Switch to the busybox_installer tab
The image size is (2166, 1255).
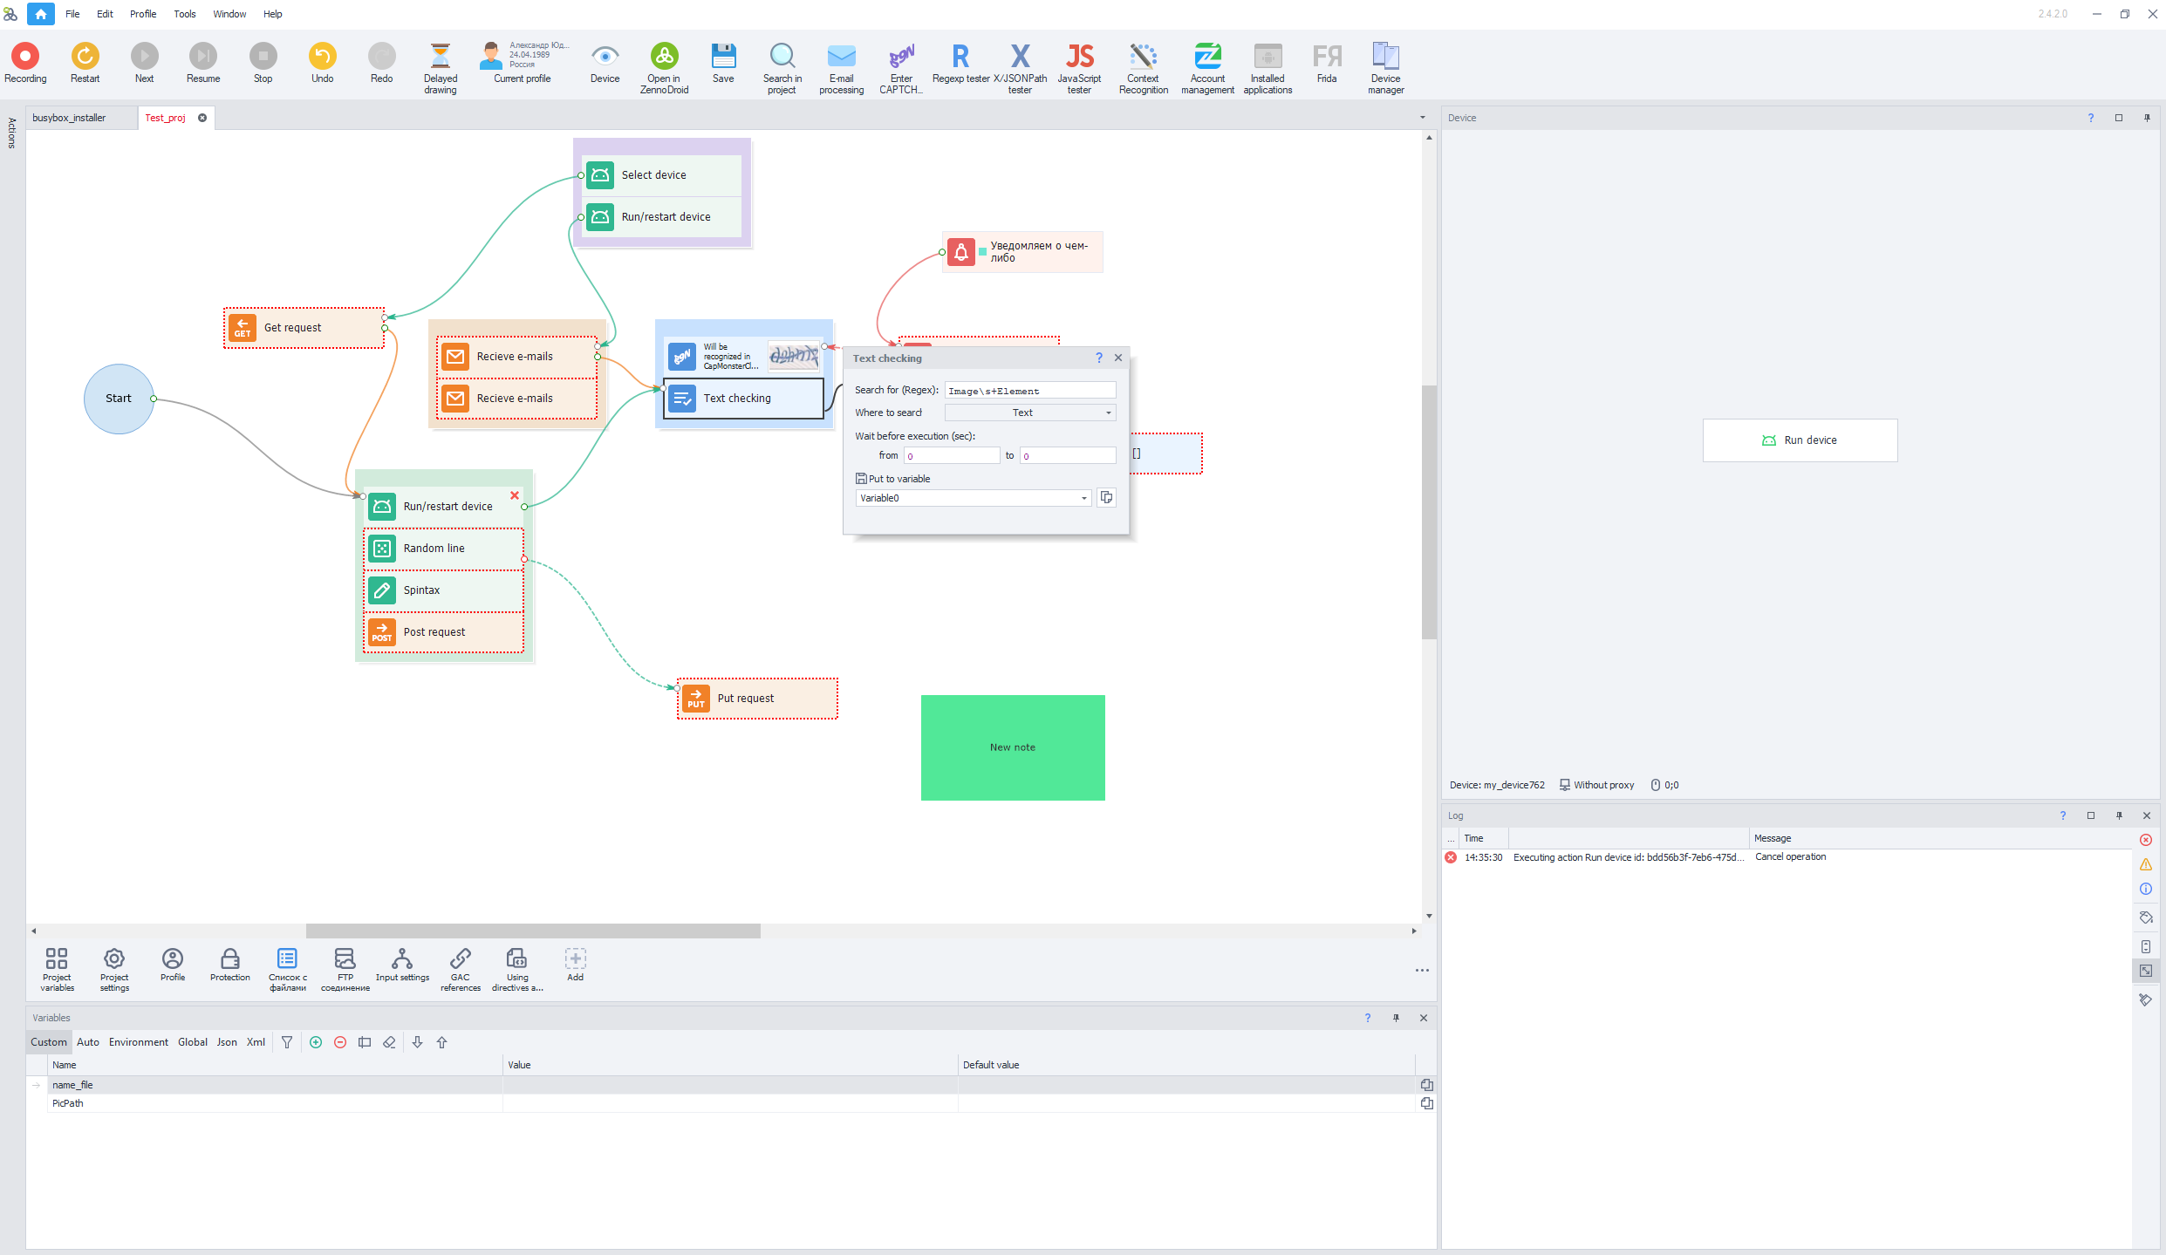[70, 118]
